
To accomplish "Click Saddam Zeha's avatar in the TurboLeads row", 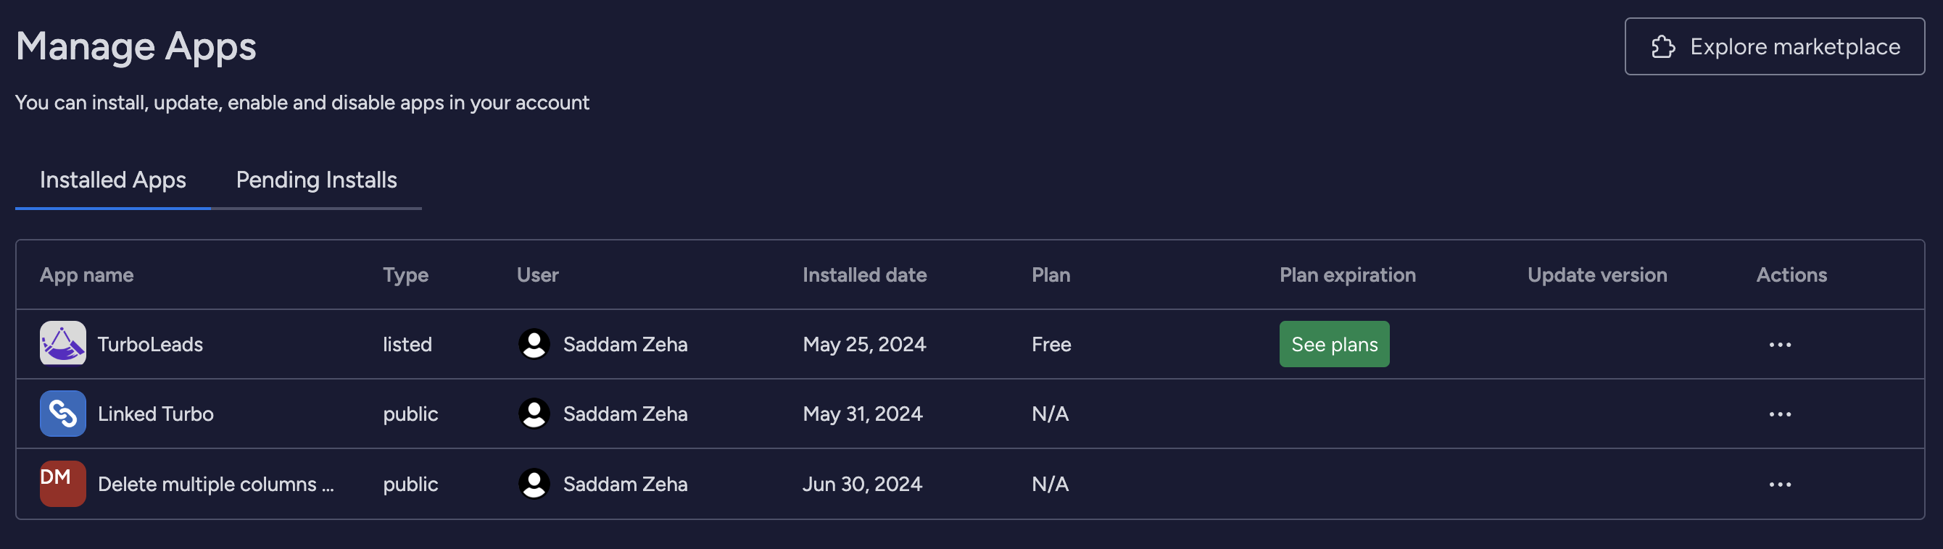I will click(x=534, y=344).
